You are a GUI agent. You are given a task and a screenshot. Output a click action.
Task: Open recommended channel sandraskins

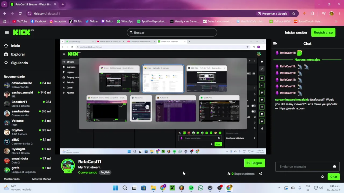[27, 113]
